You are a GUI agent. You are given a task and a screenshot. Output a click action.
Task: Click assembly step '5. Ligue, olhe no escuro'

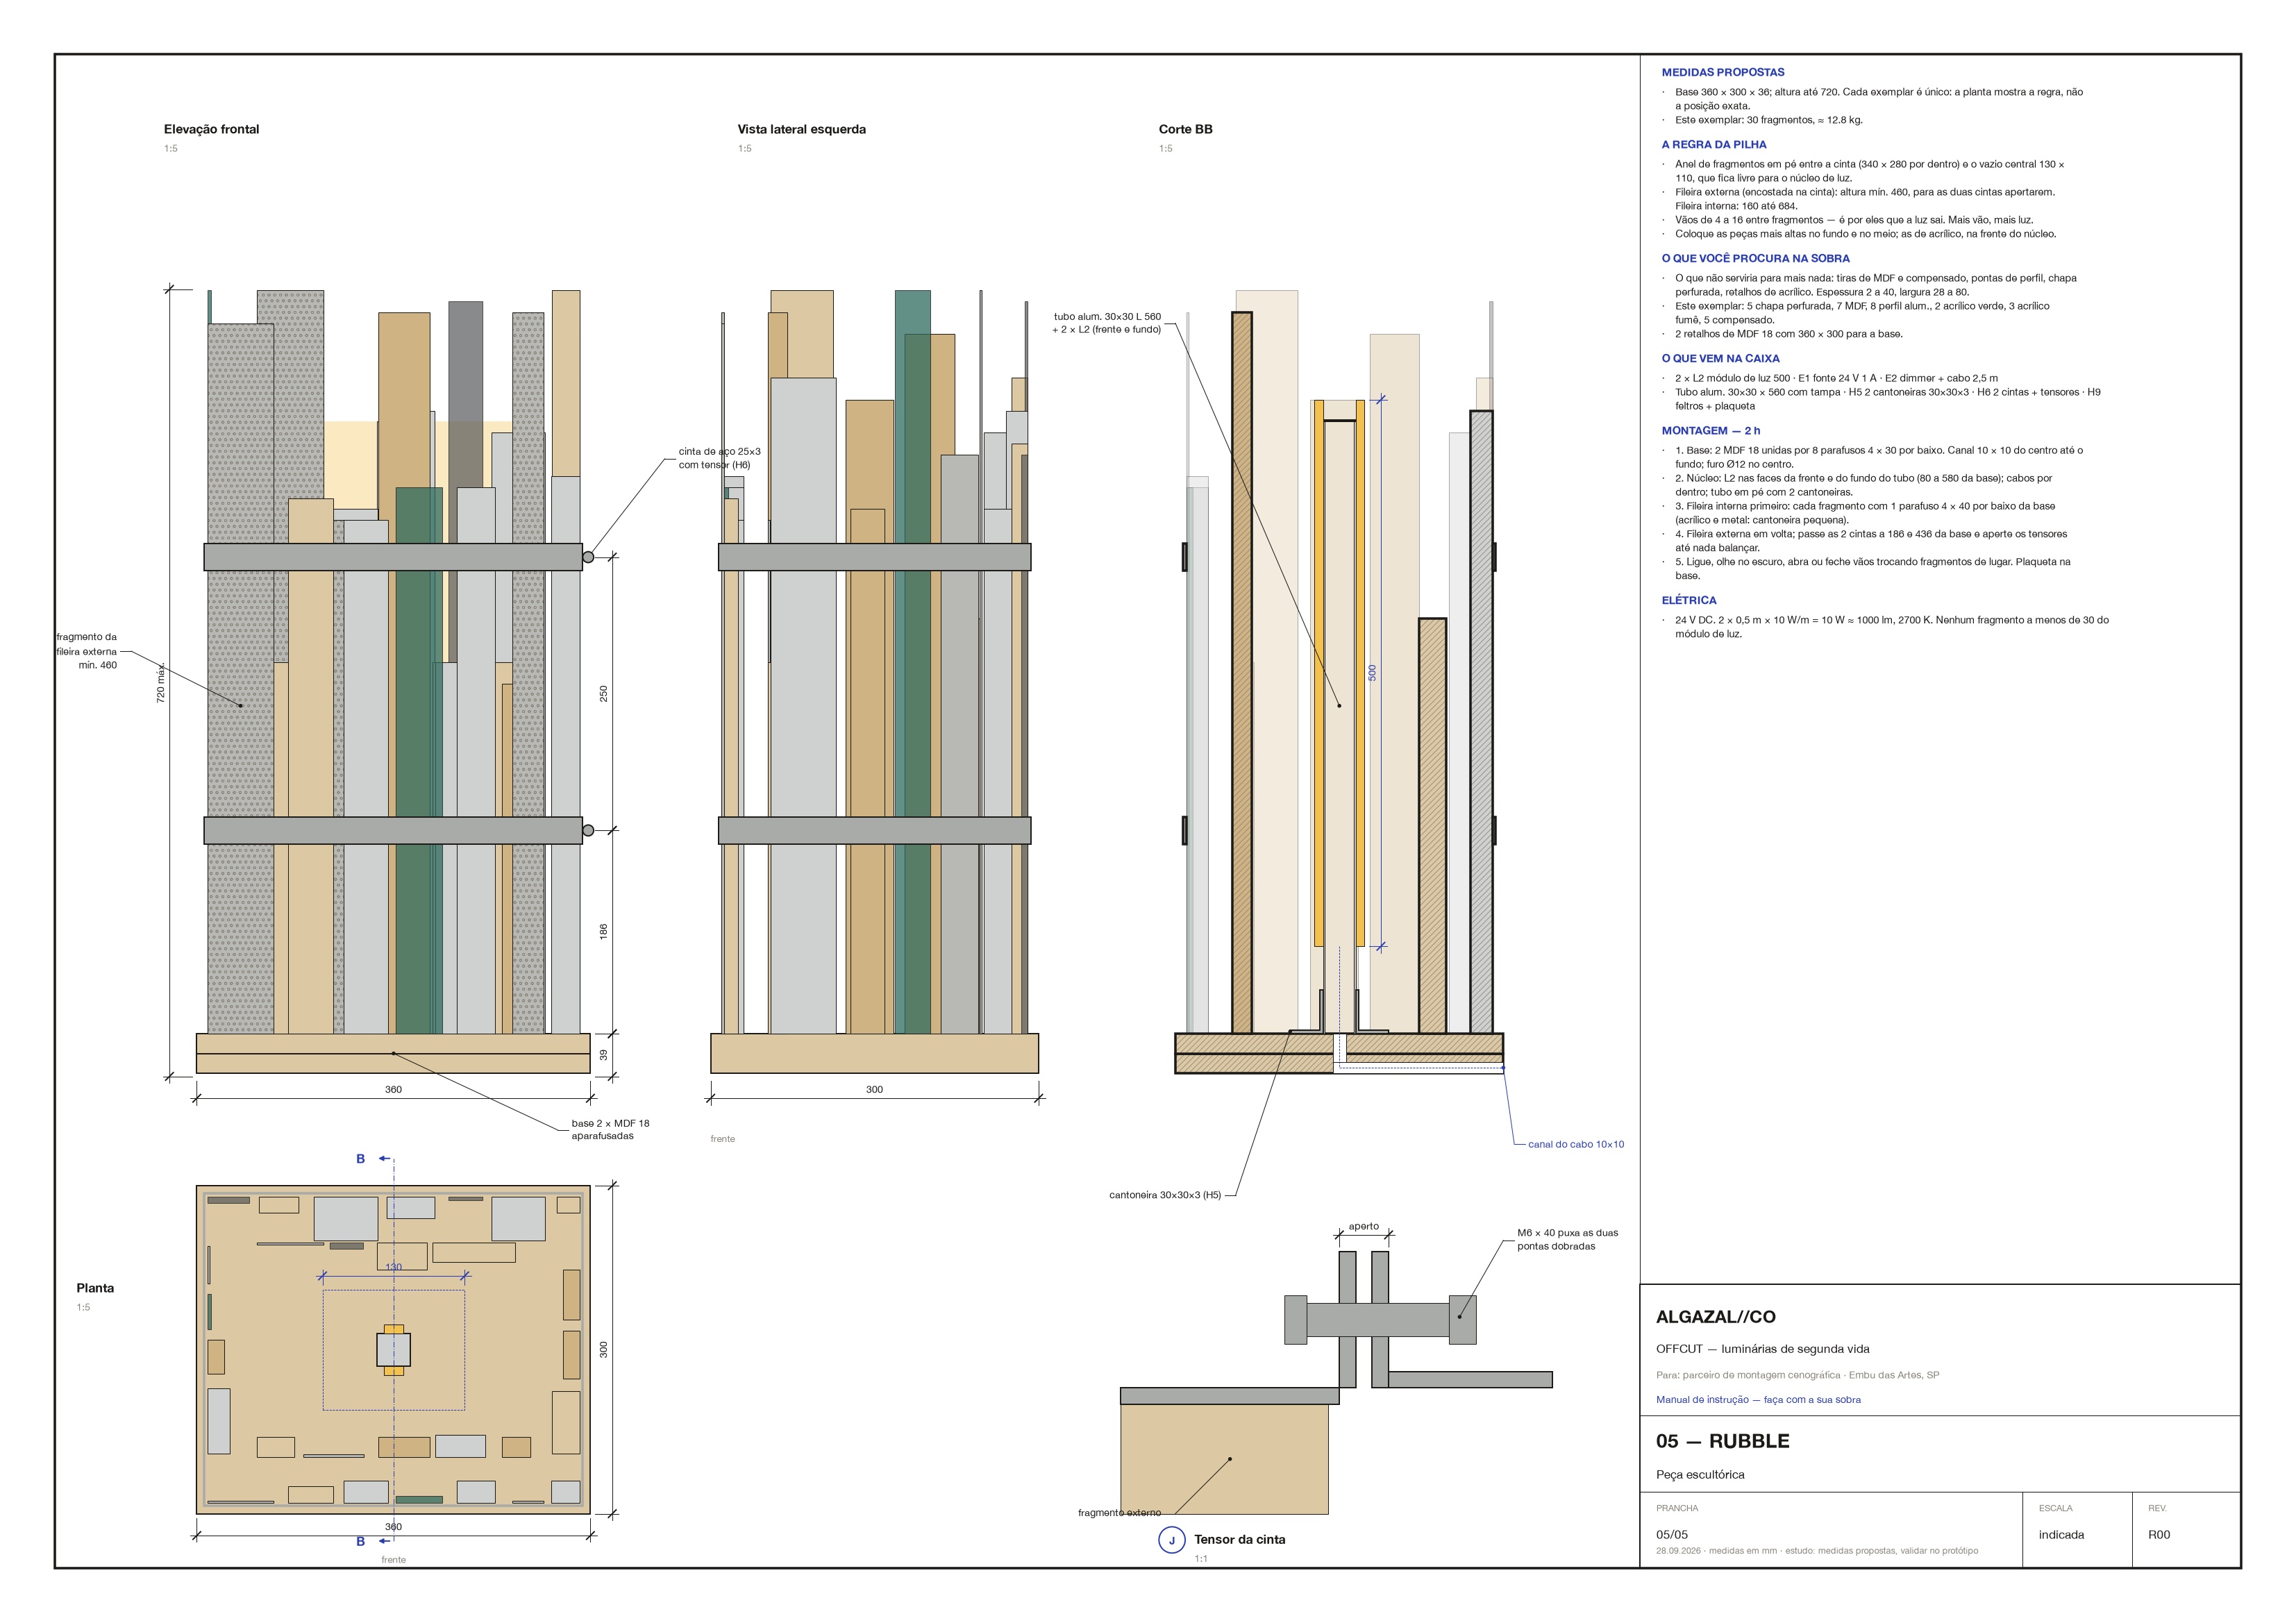coord(1873,569)
